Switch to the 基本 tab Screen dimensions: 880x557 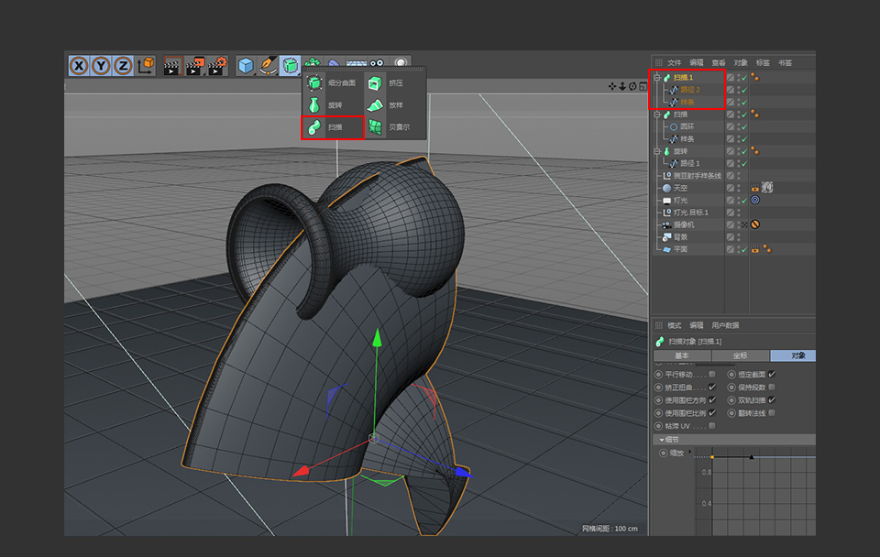pos(682,355)
